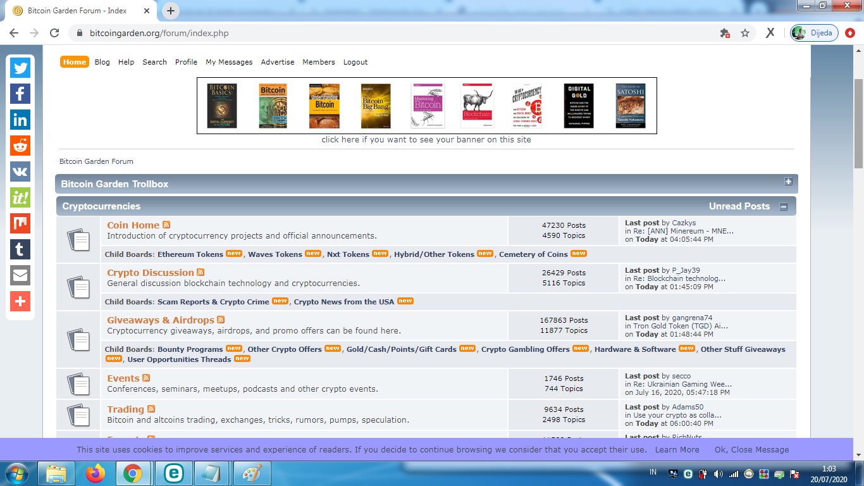The height and width of the screenshot is (486, 864).
Task: Focus the browser address bar
Action: click(x=398, y=33)
